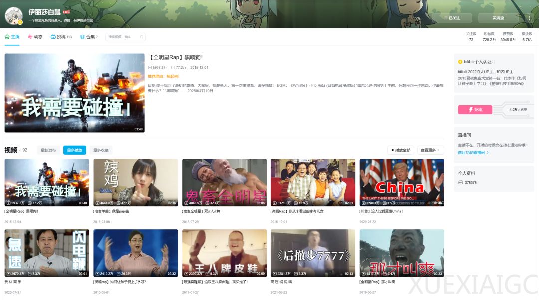Viewport: 539px width, 300px height.
Task: Click the 合集 layers icon
Action: (x=82, y=37)
